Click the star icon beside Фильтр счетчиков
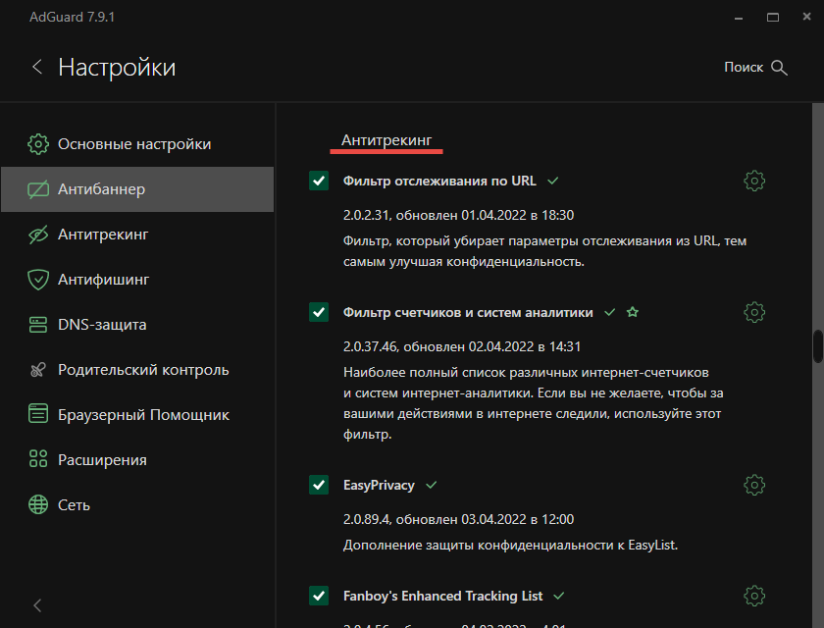This screenshot has width=824, height=628. point(632,312)
